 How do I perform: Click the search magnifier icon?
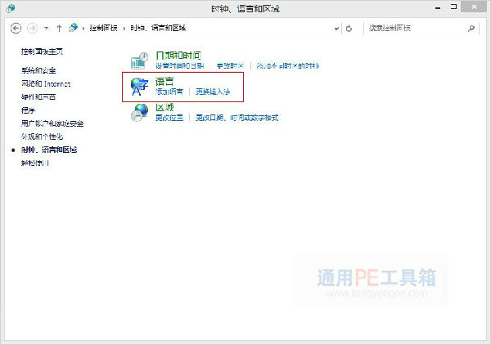point(471,28)
